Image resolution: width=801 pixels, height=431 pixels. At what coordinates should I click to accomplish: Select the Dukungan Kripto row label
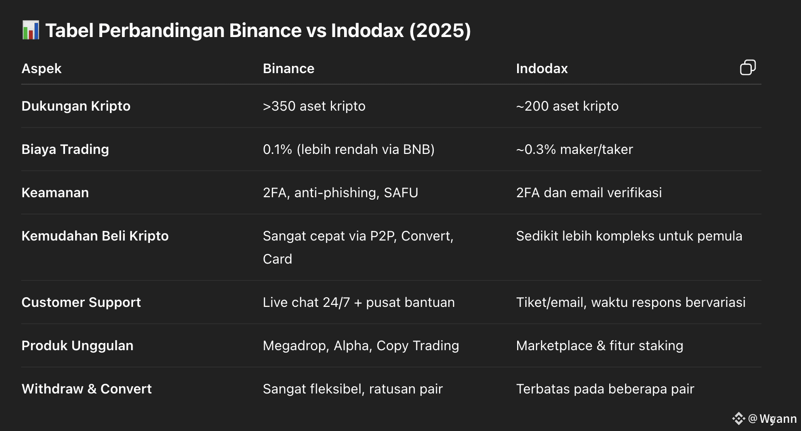76,106
